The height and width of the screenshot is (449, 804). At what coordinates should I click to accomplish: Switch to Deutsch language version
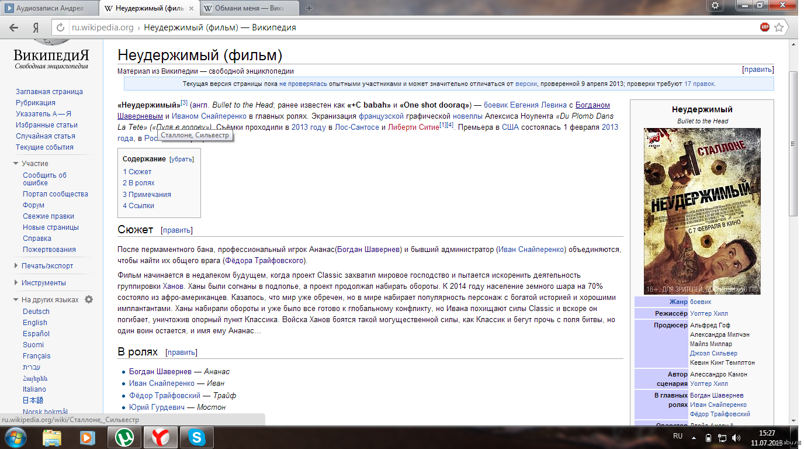click(36, 312)
